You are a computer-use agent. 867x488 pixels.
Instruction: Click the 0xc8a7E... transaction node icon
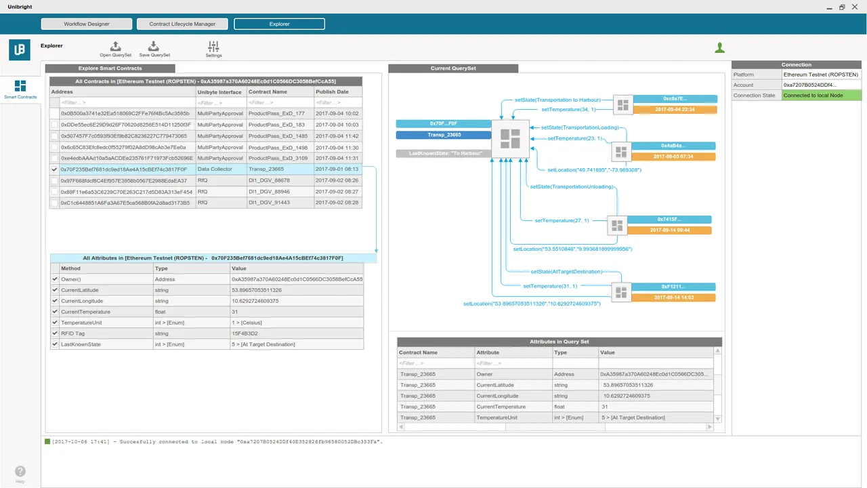pos(623,105)
